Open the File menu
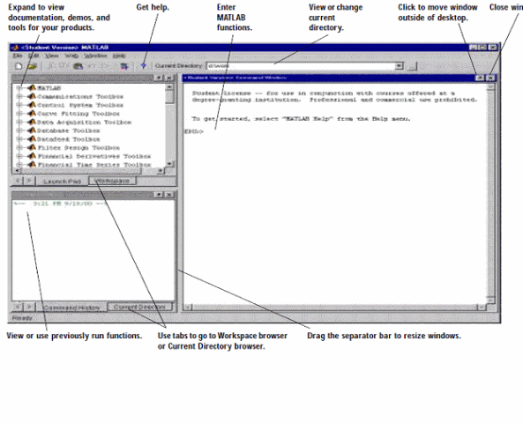523x423 pixels. coord(18,56)
